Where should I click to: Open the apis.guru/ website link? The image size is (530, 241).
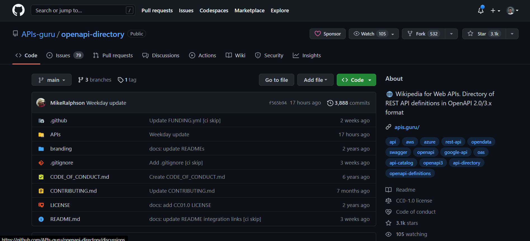coord(407,127)
